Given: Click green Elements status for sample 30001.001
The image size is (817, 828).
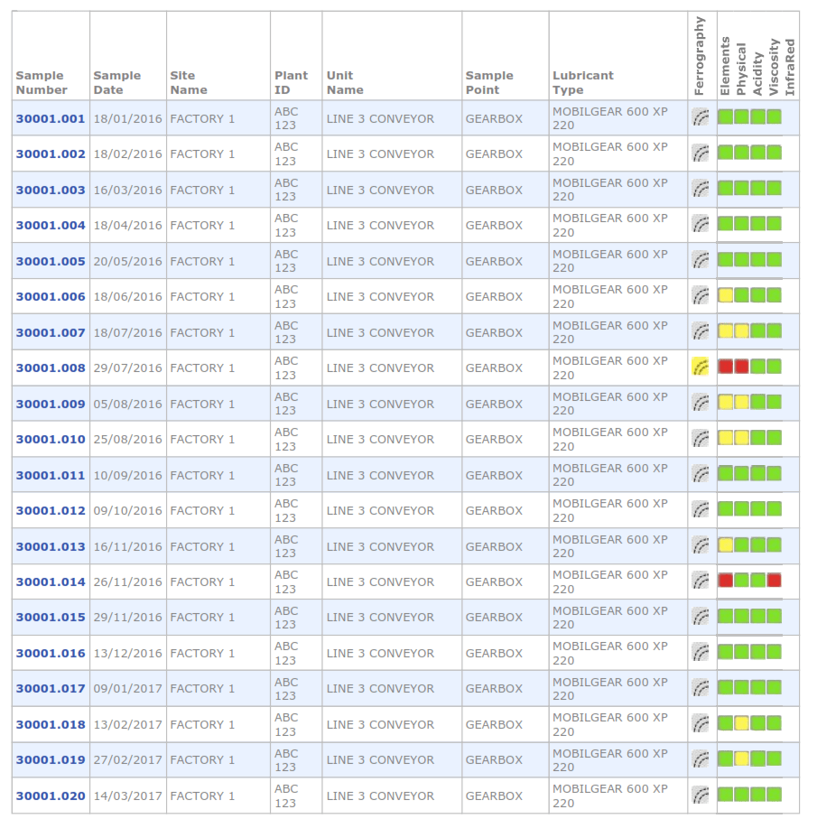Looking at the screenshot, I should tap(726, 116).
